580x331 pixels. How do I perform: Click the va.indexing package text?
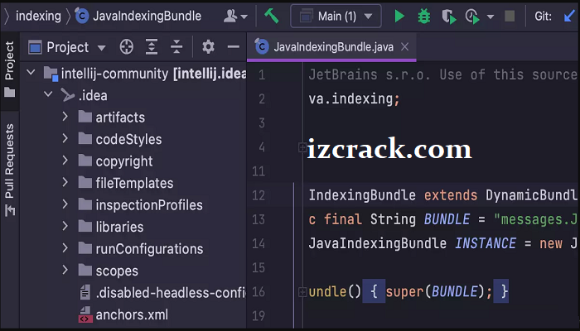(x=355, y=98)
